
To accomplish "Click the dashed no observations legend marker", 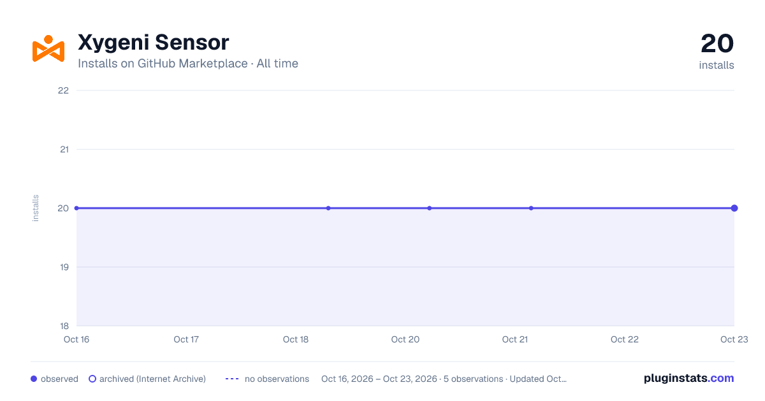I will [x=232, y=379].
